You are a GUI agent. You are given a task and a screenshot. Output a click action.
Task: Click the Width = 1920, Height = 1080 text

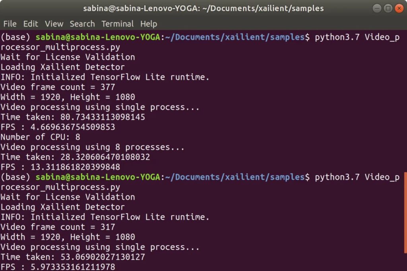point(68,97)
